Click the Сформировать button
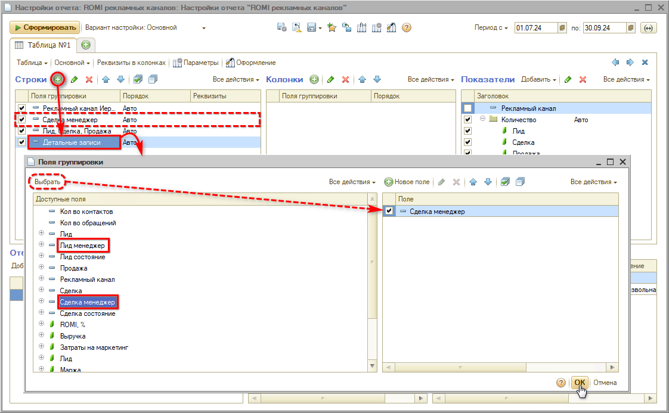 tap(45, 28)
